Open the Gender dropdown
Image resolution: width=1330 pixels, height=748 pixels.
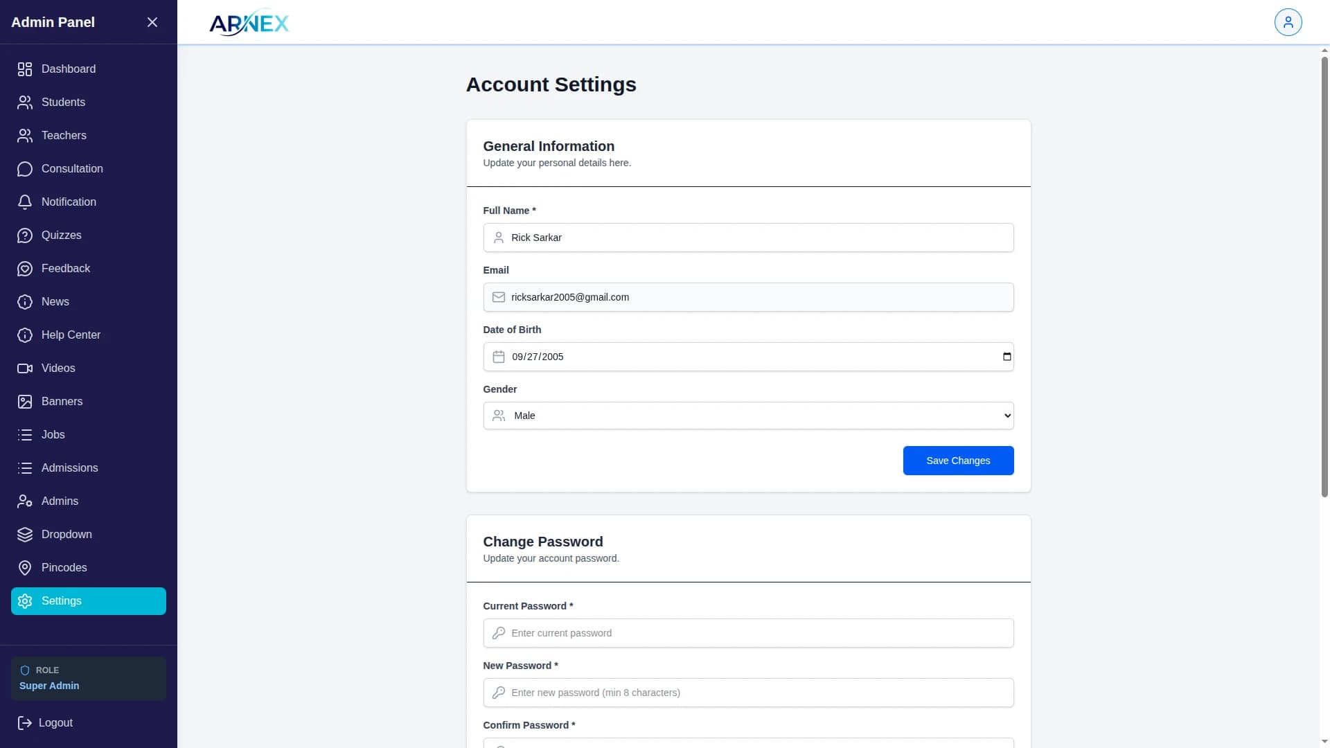pos(748,416)
